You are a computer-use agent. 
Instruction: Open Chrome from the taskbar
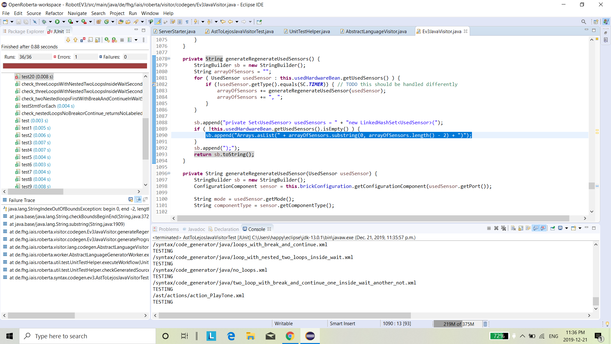pos(290,336)
